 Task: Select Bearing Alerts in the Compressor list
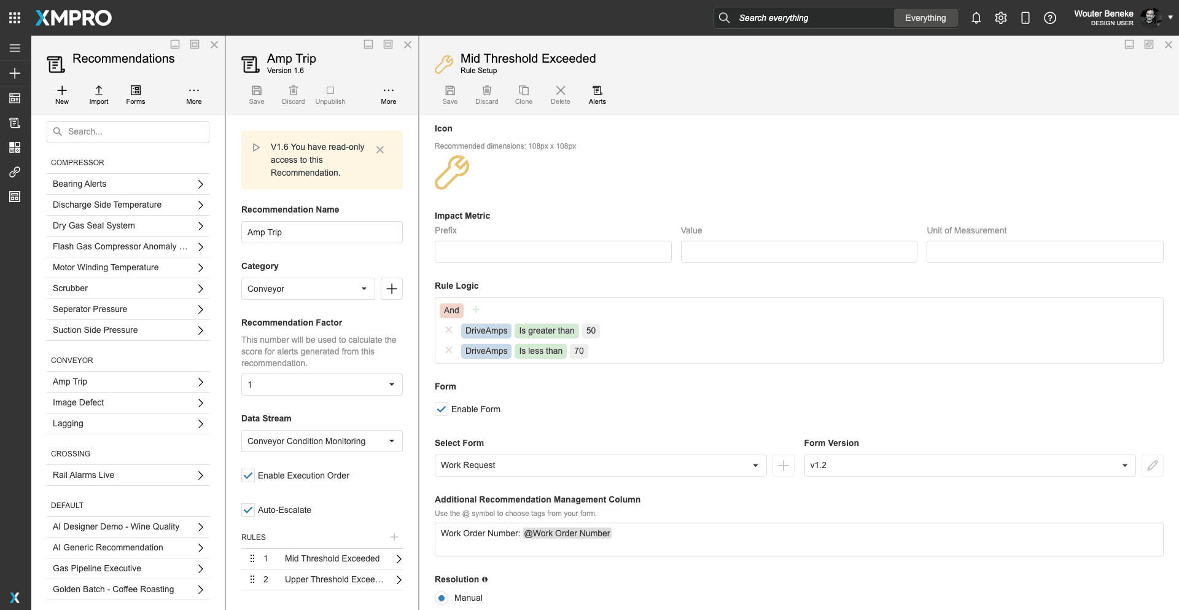[x=128, y=184]
